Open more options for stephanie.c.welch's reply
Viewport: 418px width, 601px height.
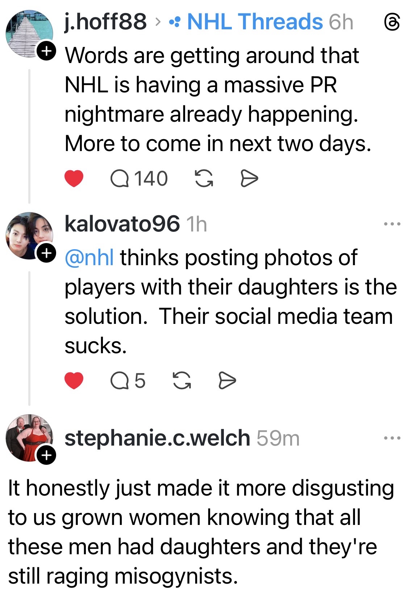(392, 438)
